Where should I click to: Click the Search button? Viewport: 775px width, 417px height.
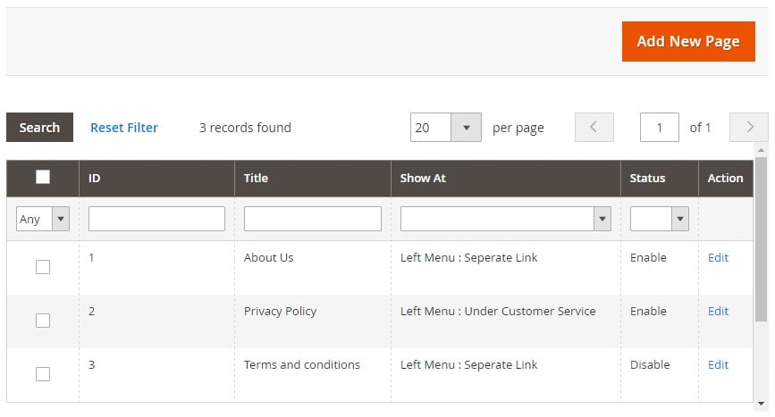(39, 128)
